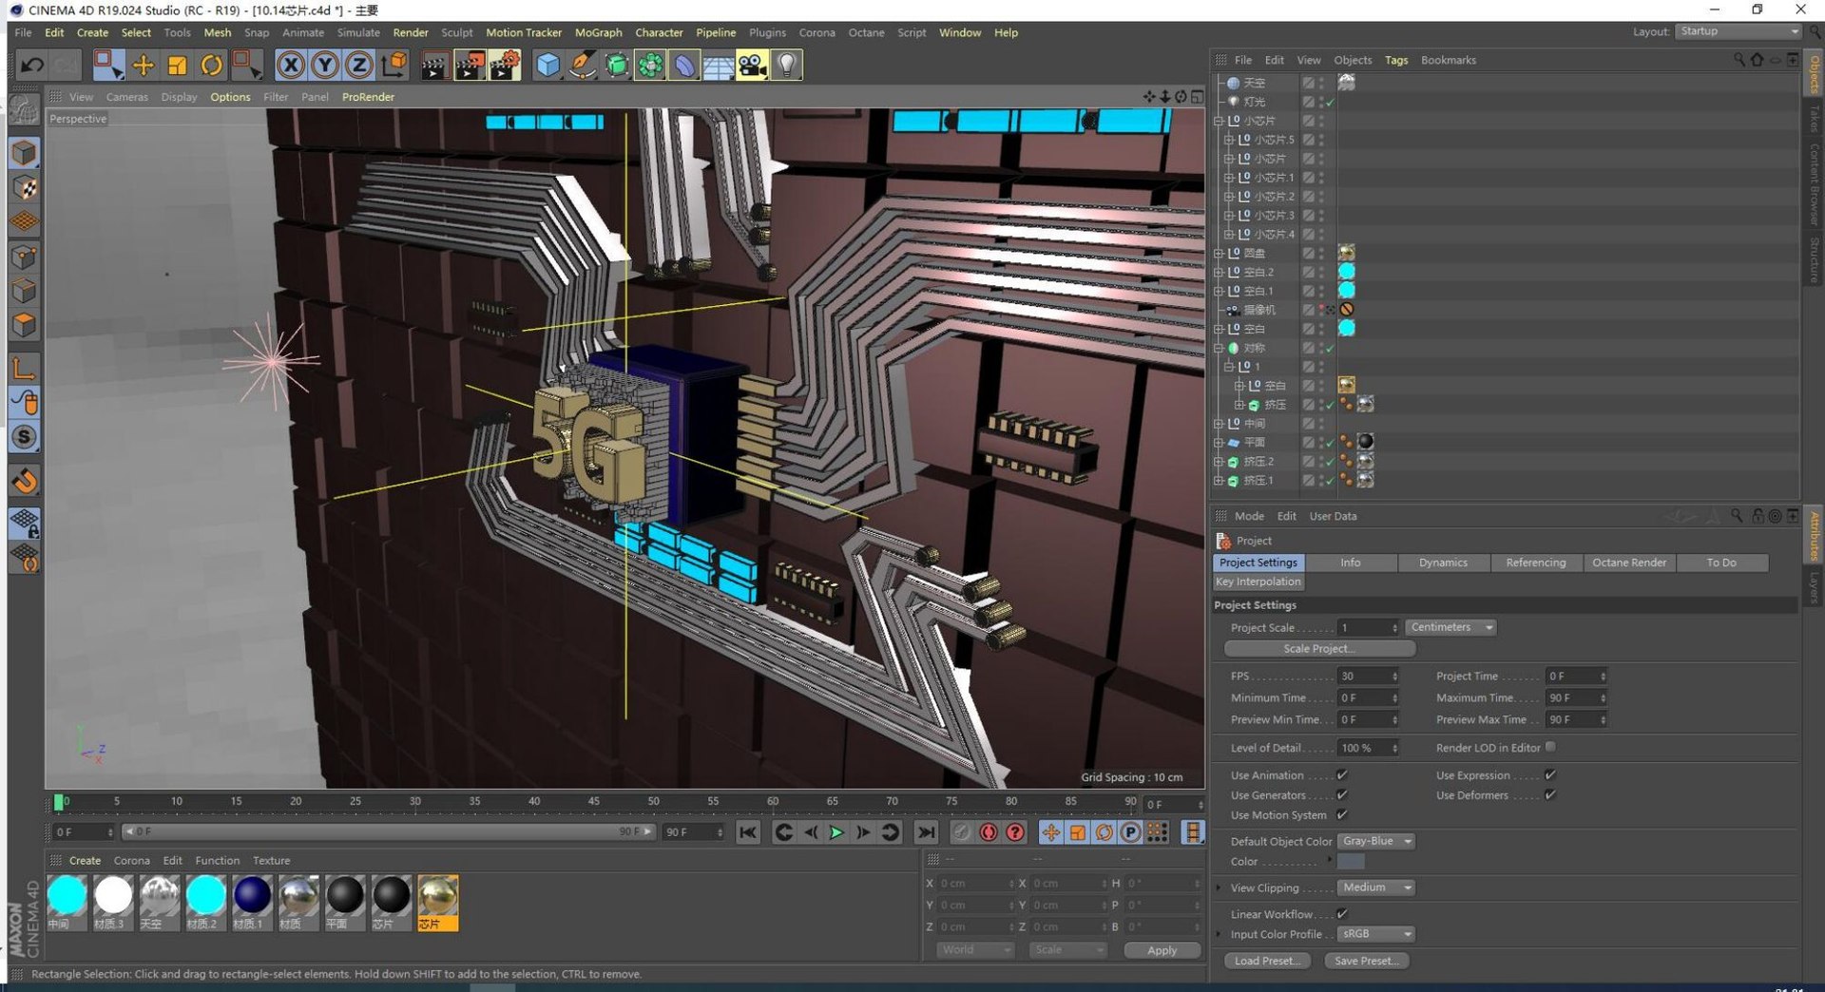1825x992 pixels.
Task: Open the Centimeters unit dropdown
Action: click(1450, 627)
